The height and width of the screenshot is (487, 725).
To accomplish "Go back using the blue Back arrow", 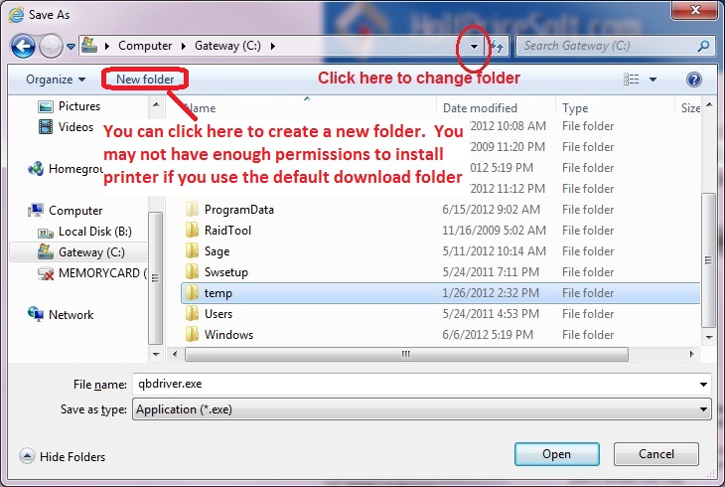I will 23,46.
